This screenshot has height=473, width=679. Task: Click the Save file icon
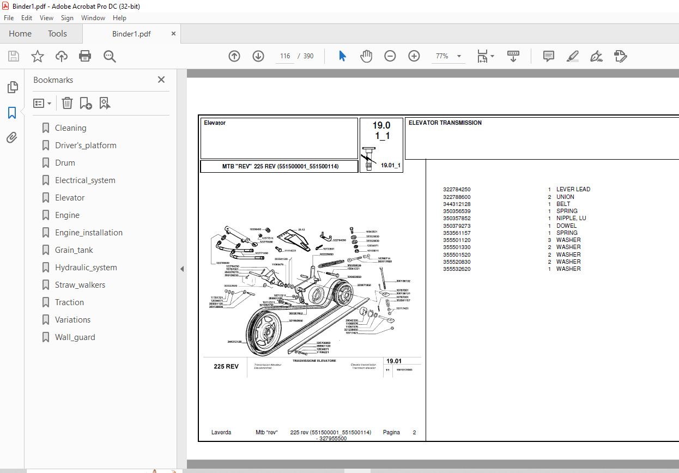(14, 56)
